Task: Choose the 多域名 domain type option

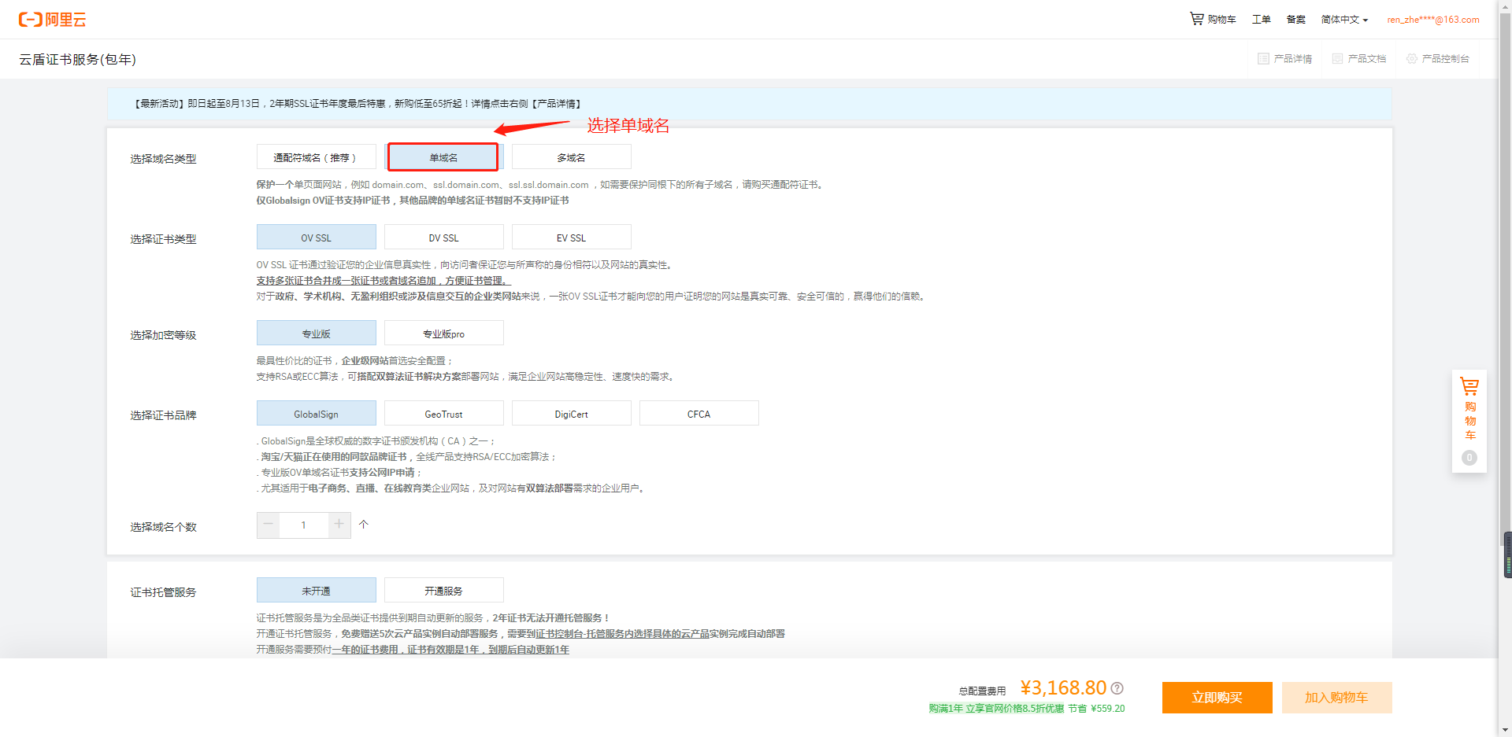Action: pos(571,157)
